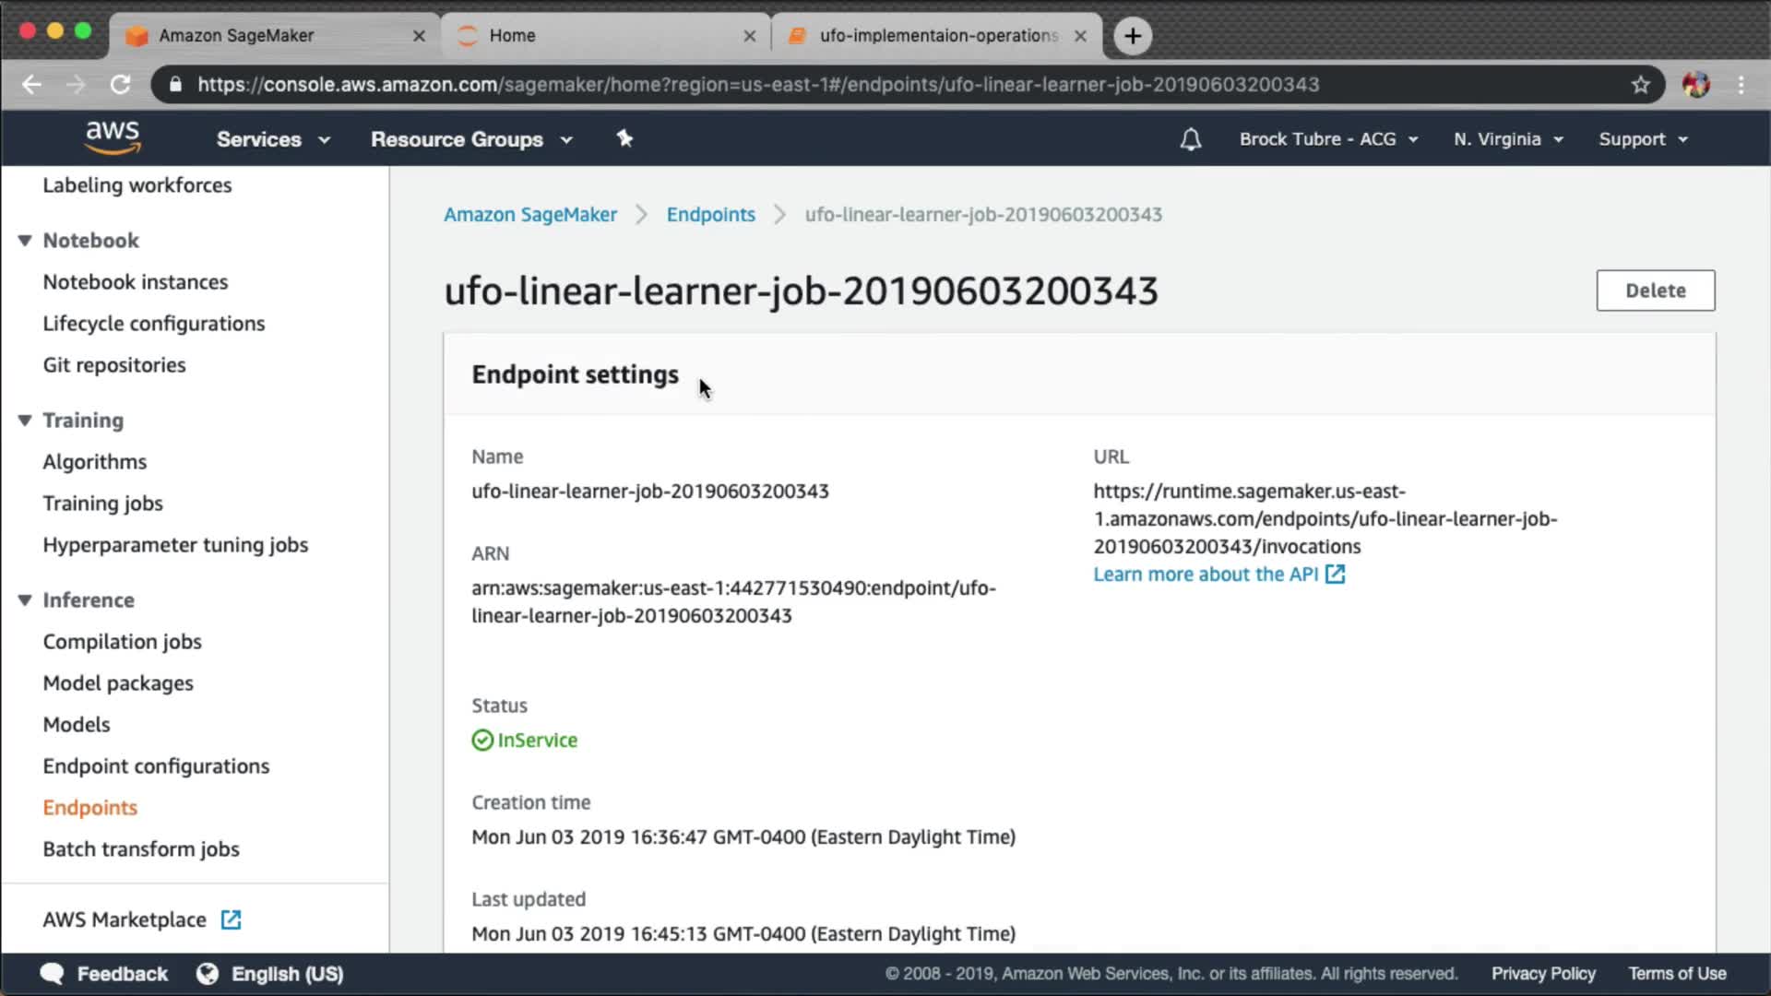Image resolution: width=1771 pixels, height=996 pixels.
Task: Collapse the Inference sidebar section
Action: (25, 600)
